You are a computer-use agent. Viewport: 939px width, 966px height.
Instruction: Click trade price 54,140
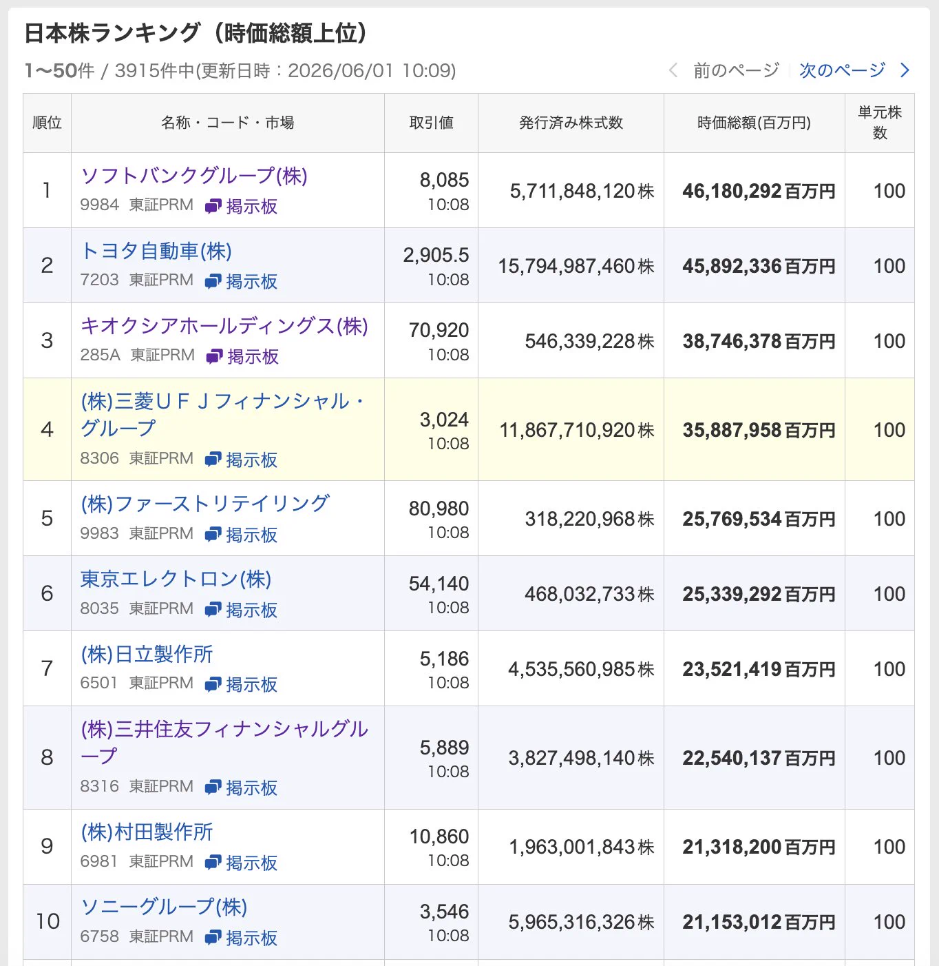[x=439, y=584]
